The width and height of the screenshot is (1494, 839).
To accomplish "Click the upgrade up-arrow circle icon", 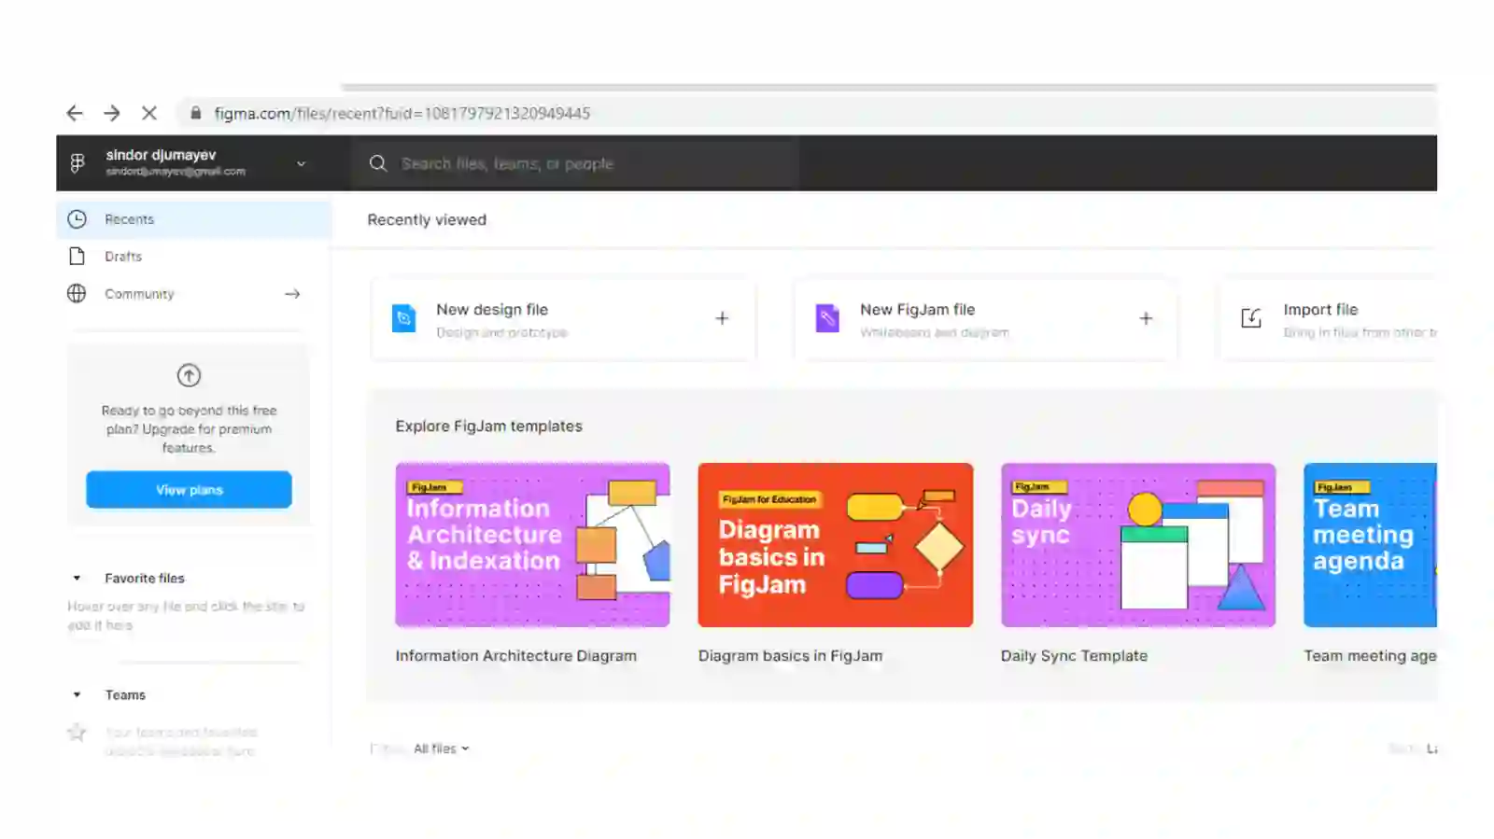I will click(189, 375).
